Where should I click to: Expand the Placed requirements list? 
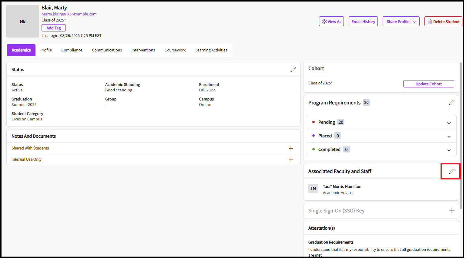(x=449, y=136)
